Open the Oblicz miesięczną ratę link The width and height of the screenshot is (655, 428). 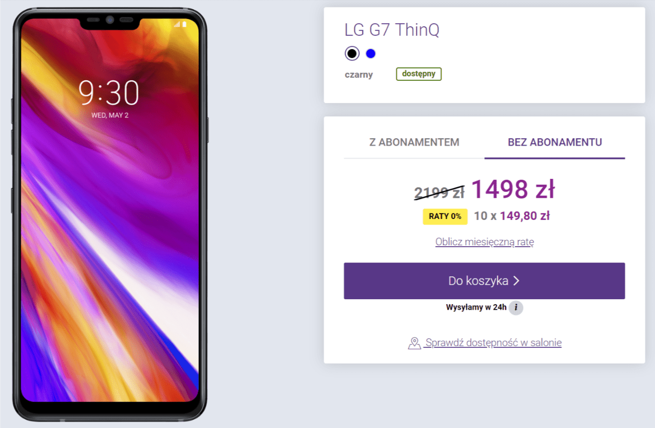tap(484, 242)
